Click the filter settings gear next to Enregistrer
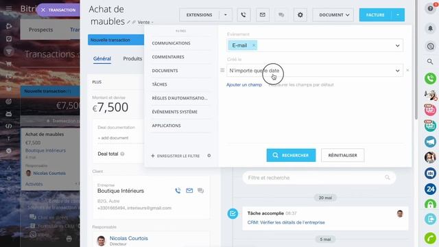Viewport: 439px width, 247px height. [209, 156]
